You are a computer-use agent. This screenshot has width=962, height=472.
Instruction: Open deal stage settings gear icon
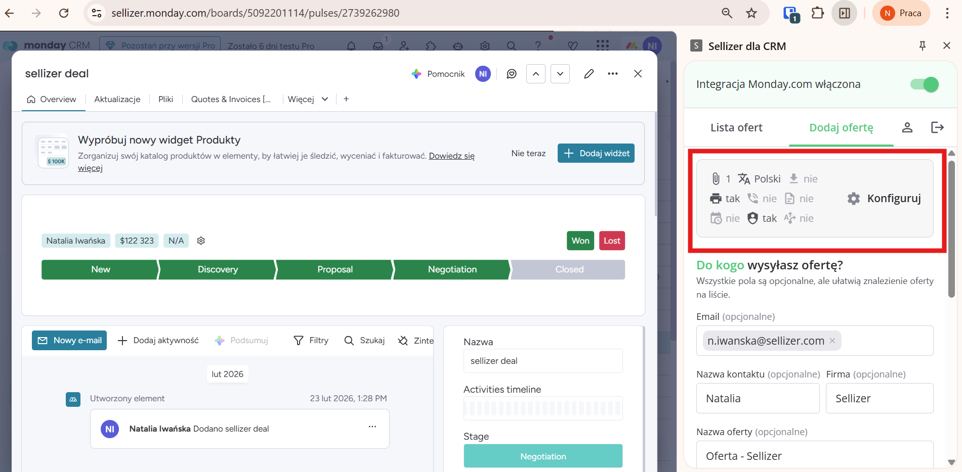coord(201,241)
